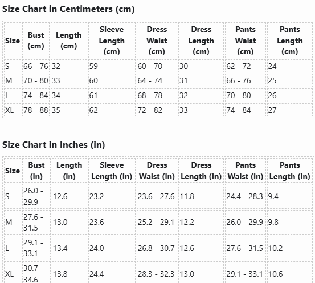Image resolution: width=315 pixels, height=283 pixels.
Task: Select the 13.4 length value in inches
Action: pyautogui.click(x=60, y=248)
